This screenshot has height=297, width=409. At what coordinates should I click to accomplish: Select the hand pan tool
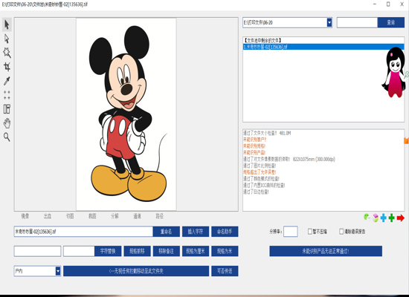pyautogui.click(x=7, y=123)
